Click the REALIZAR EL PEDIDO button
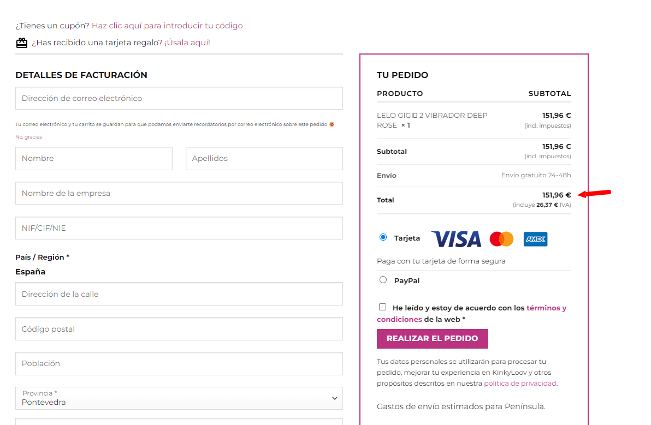Screen dimensions: 651x425 point(432,339)
